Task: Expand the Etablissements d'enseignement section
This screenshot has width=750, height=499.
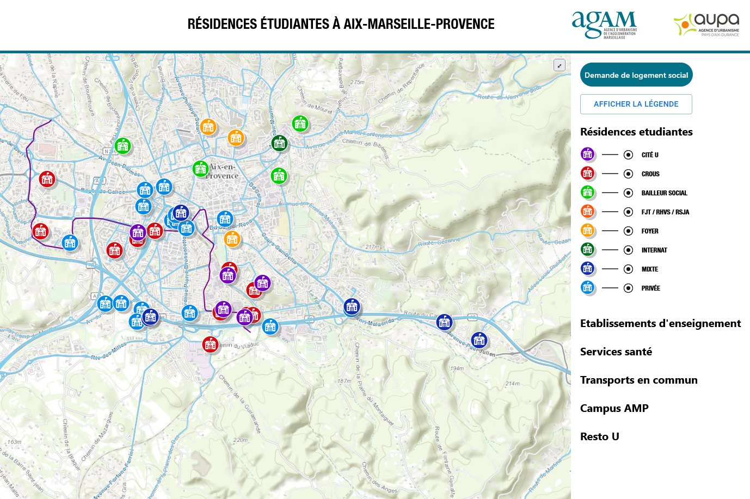Action: [x=660, y=323]
